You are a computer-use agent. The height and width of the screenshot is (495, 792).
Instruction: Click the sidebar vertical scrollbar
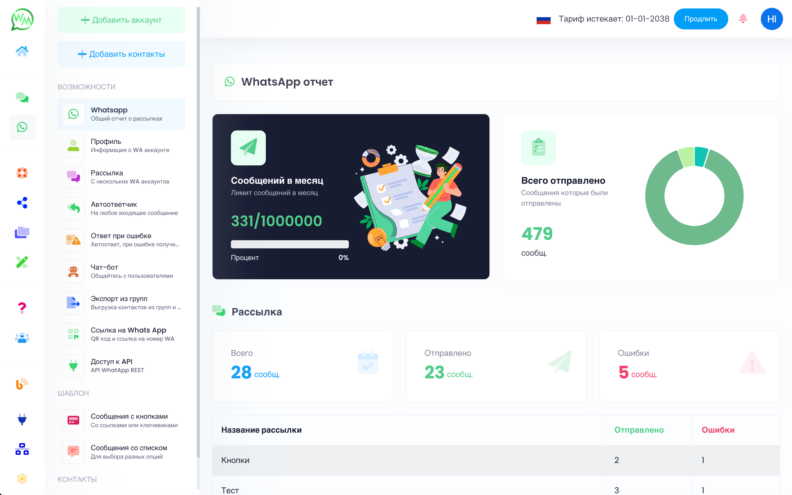[198, 229]
